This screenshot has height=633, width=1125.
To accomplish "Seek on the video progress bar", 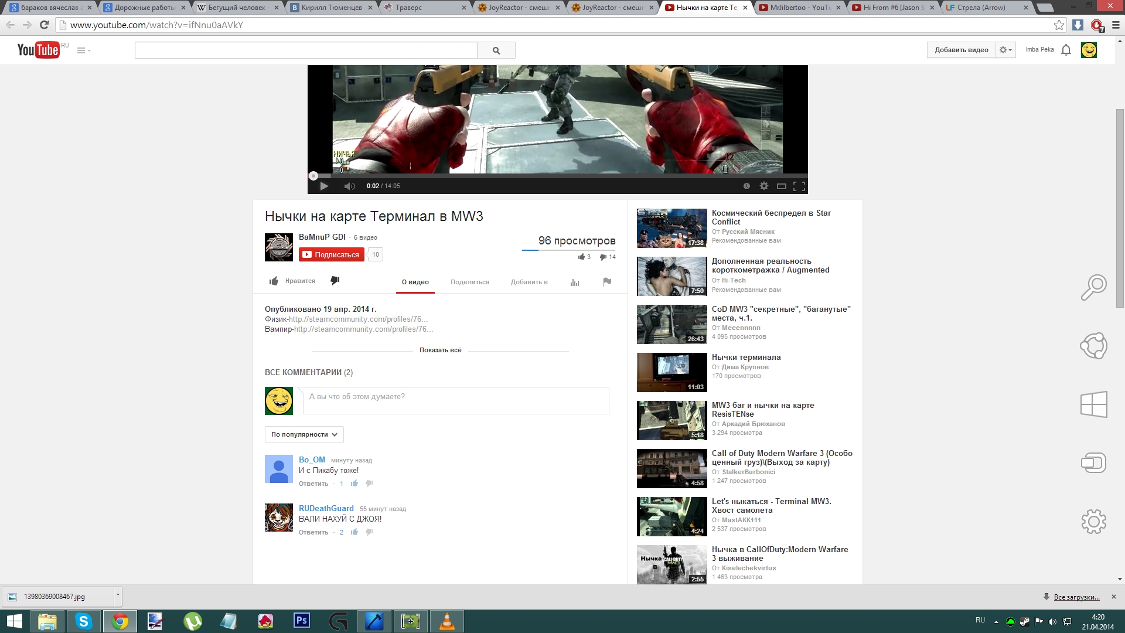I will pyautogui.click(x=558, y=176).
